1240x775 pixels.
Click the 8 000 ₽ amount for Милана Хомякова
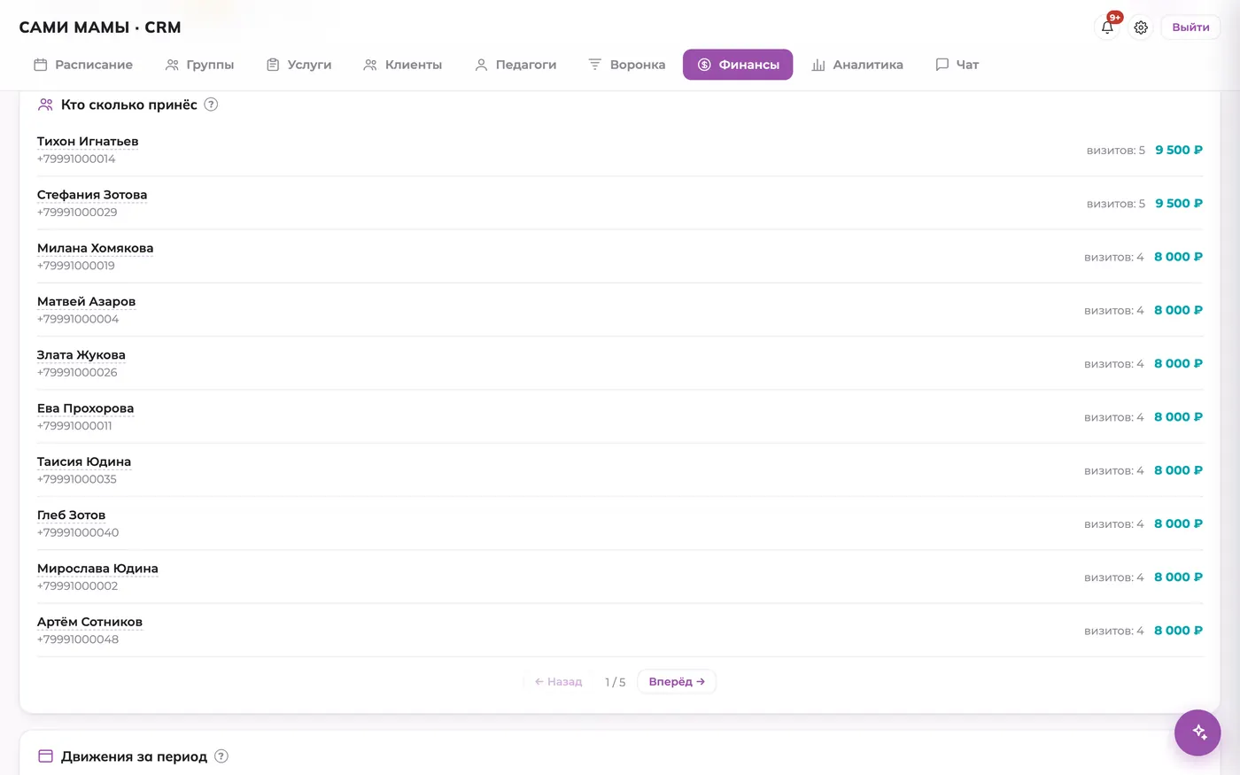coord(1179,257)
